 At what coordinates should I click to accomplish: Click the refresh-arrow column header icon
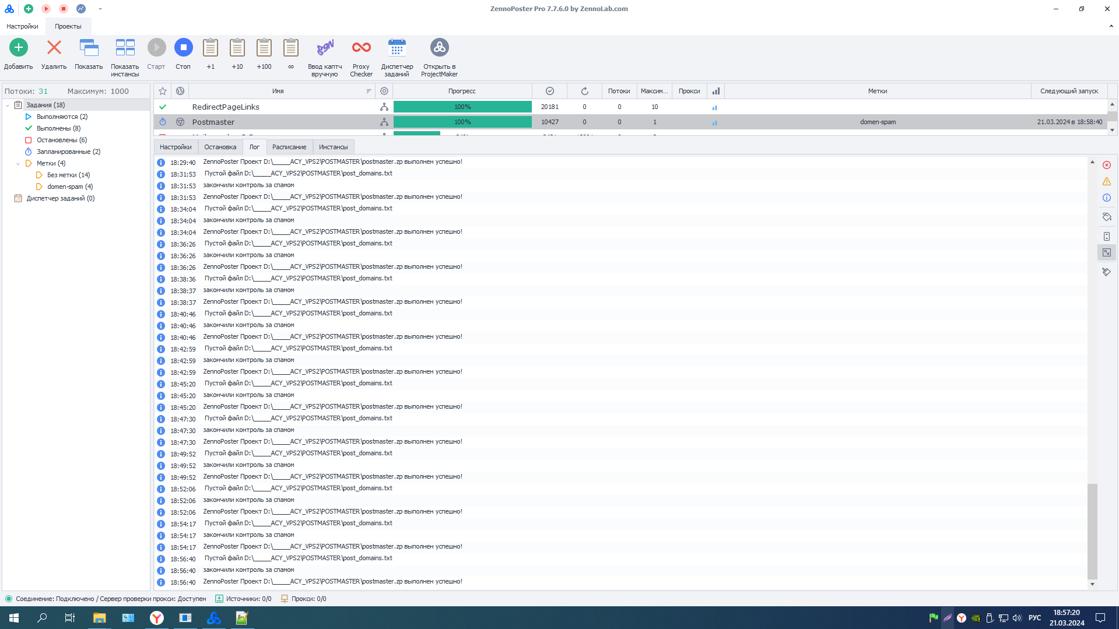pos(585,91)
